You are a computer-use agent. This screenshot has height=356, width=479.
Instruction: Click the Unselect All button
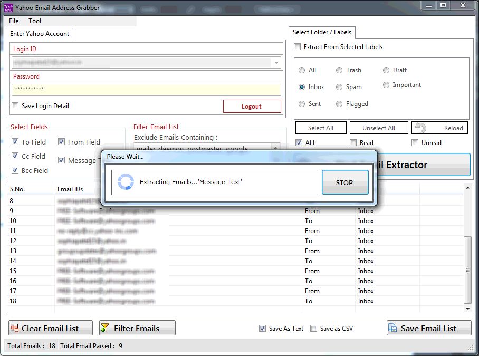click(x=379, y=128)
